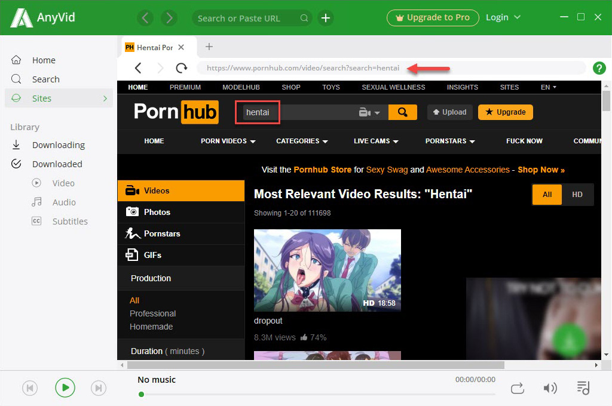Select Homemade under Production filter
This screenshot has width=612, height=406.
pos(151,327)
